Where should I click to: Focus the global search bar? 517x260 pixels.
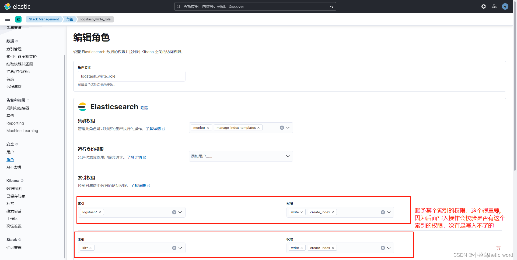(x=255, y=6)
